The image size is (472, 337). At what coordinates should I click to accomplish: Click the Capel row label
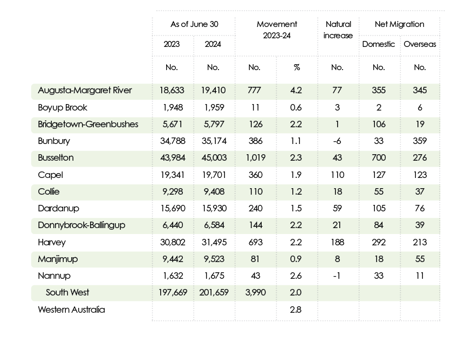pyautogui.click(x=50, y=175)
